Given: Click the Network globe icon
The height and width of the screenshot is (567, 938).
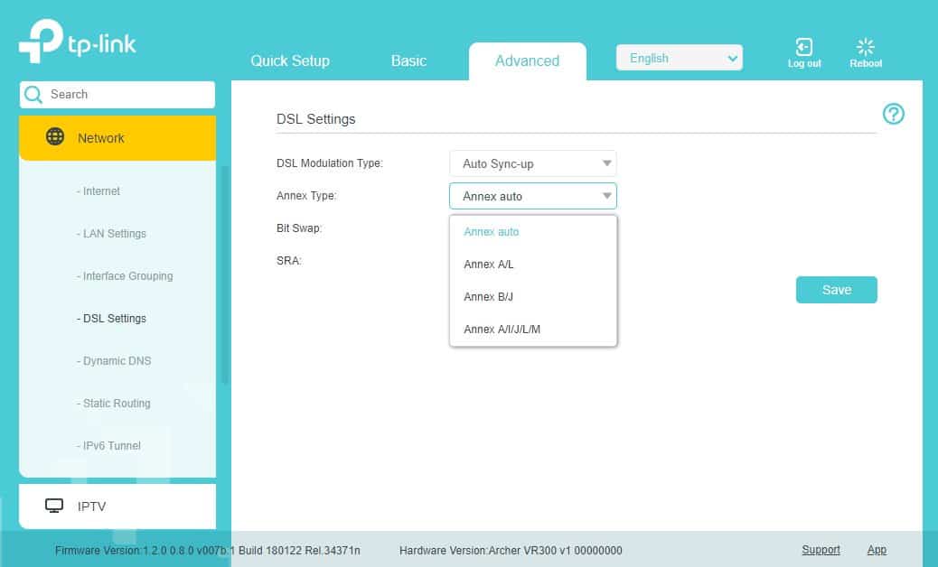Looking at the screenshot, I should (55, 137).
